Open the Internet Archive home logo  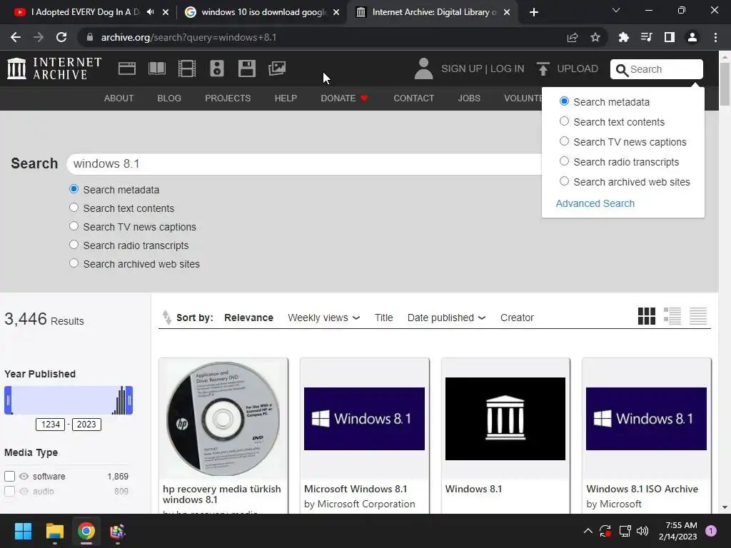coord(54,68)
